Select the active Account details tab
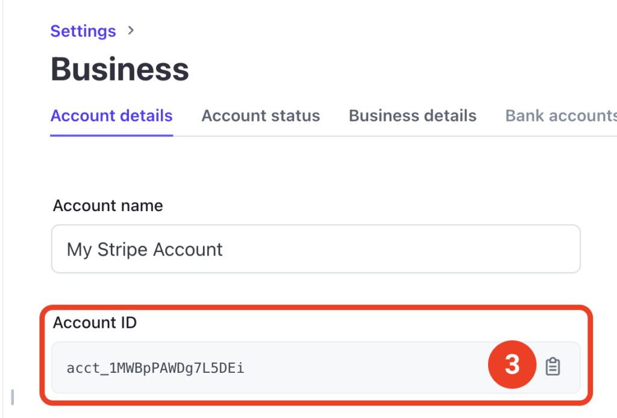 click(111, 115)
